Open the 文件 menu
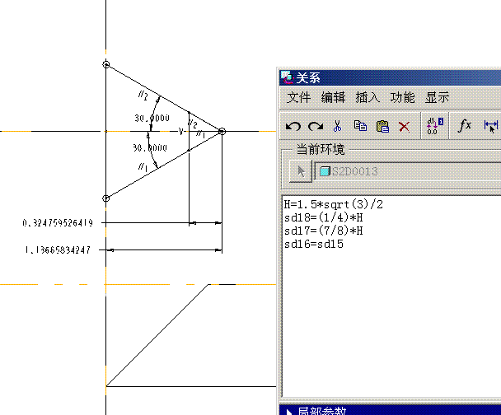Image resolution: width=501 pixels, height=415 pixels. point(300,97)
